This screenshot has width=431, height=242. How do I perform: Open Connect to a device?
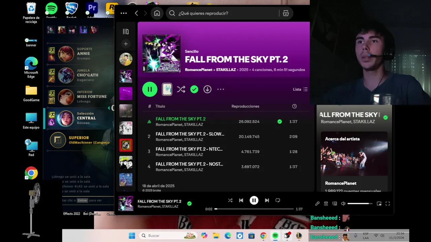[x=335, y=203]
